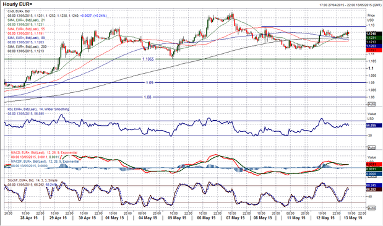Click the '07 May 15' date axis label

(x=235, y=218)
